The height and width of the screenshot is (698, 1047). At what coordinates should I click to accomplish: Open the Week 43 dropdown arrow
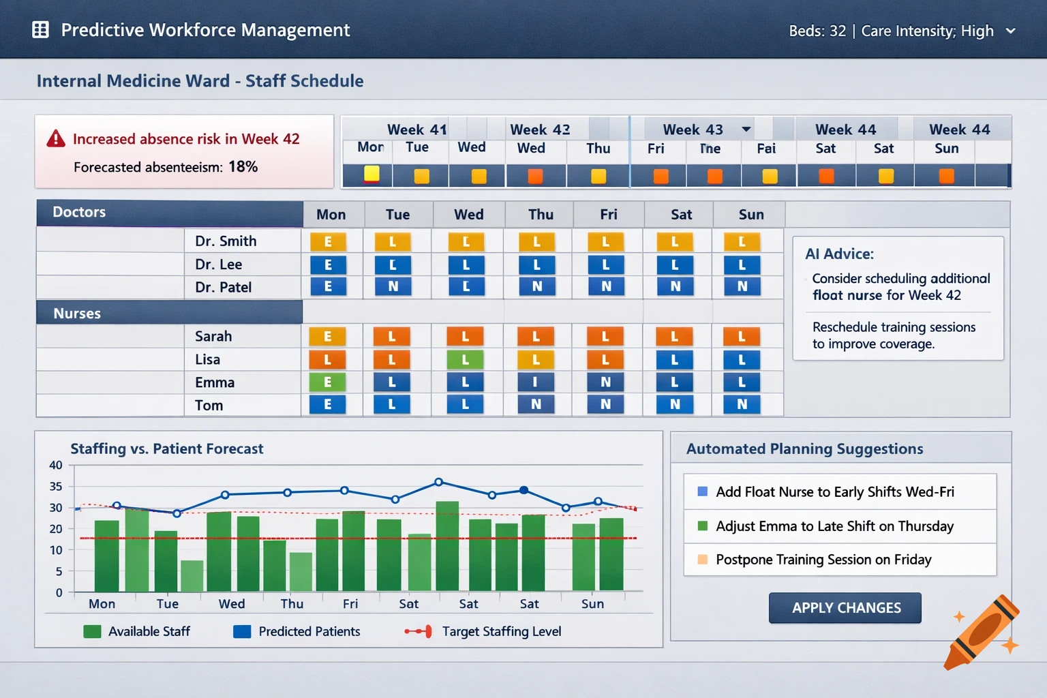746,129
